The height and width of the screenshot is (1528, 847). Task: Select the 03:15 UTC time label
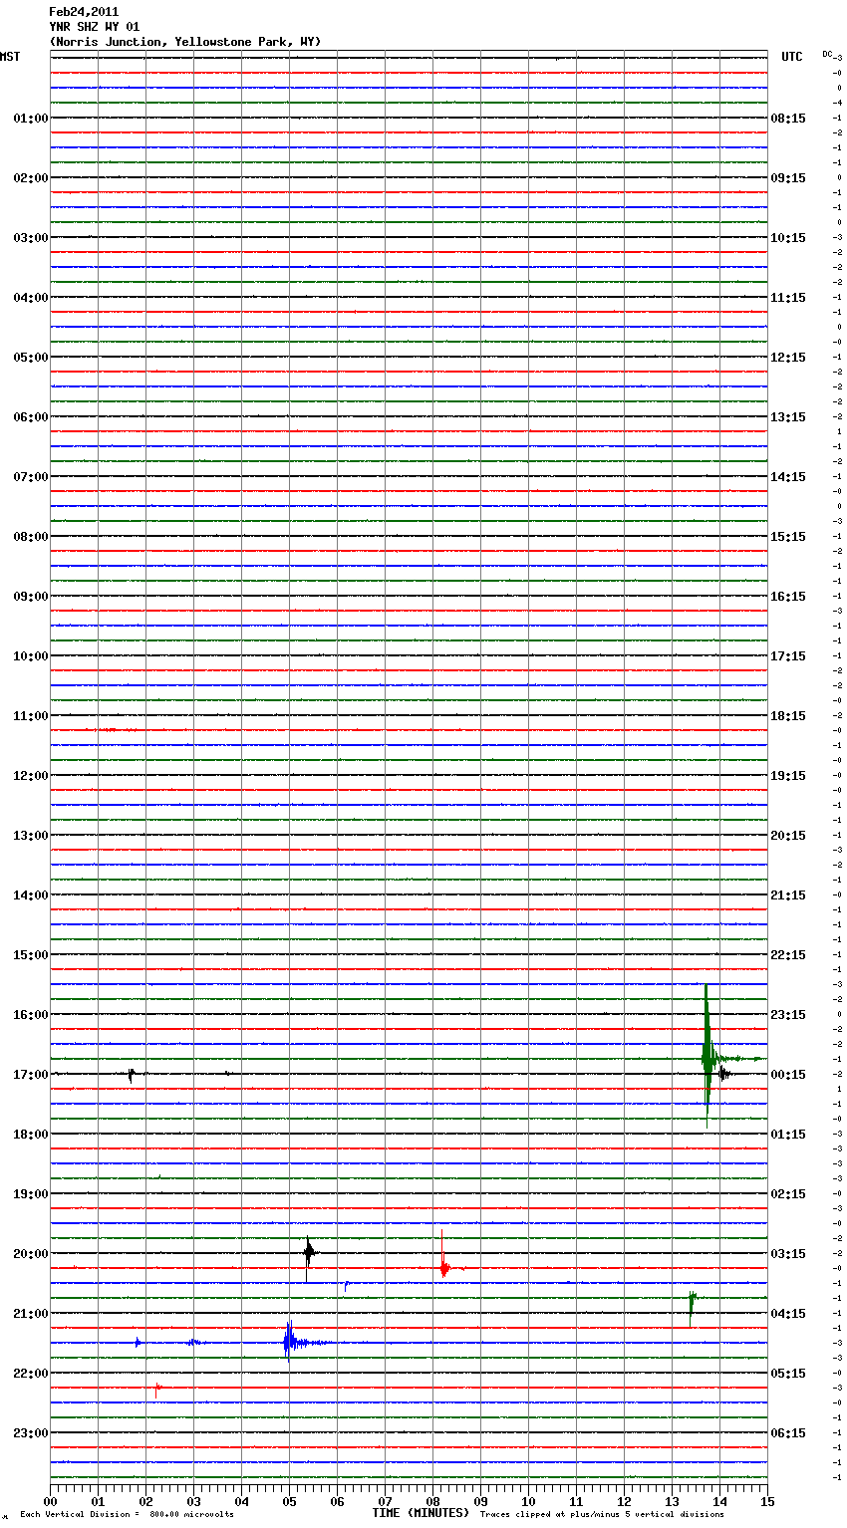pyautogui.click(x=788, y=1254)
